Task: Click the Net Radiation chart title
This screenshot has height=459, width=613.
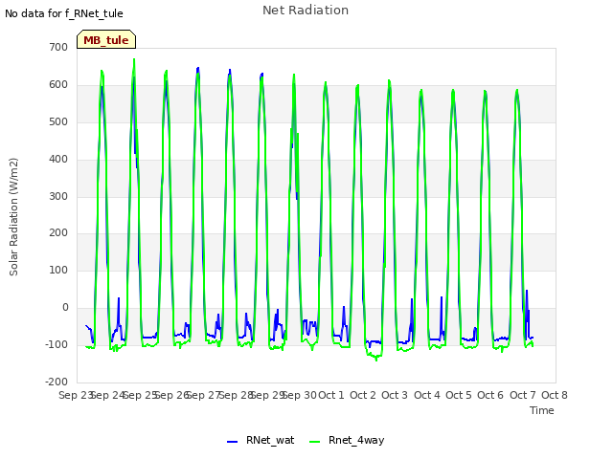Action: tap(306, 11)
